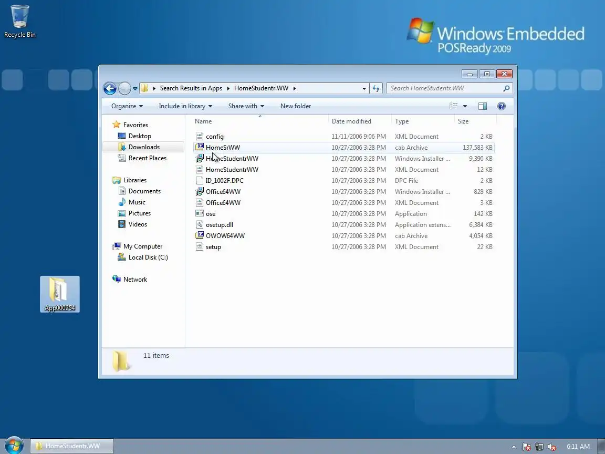Click '11/11/2006 9:06 PM' date cell
The height and width of the screenshot is (454, 605).
coord(359,136)
